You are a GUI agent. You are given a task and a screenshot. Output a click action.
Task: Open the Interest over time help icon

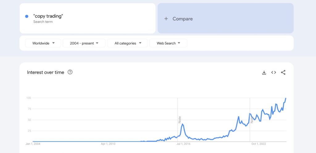pos(70,72)
